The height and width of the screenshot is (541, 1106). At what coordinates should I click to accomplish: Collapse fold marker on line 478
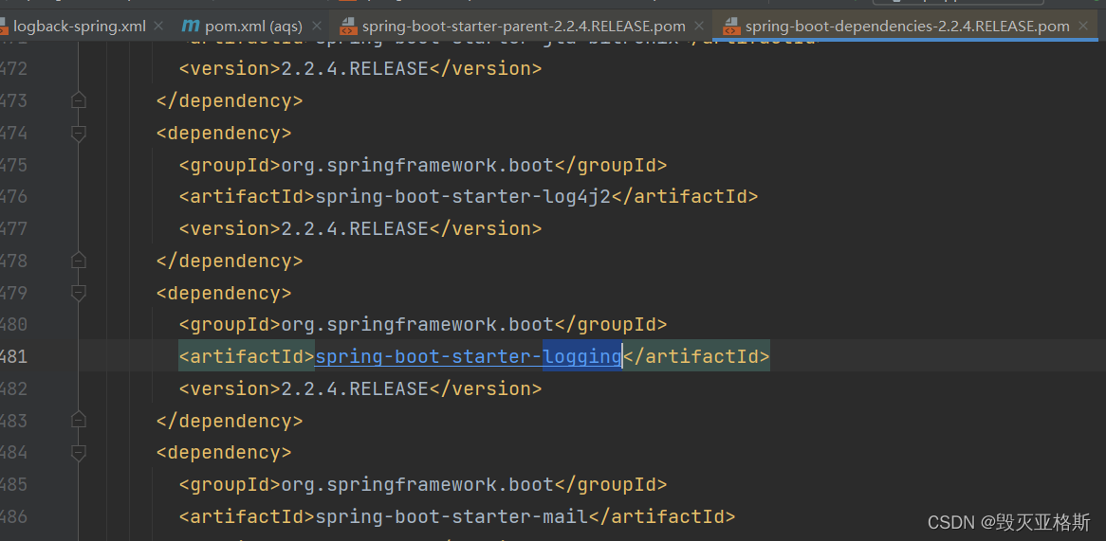[79, 261]
